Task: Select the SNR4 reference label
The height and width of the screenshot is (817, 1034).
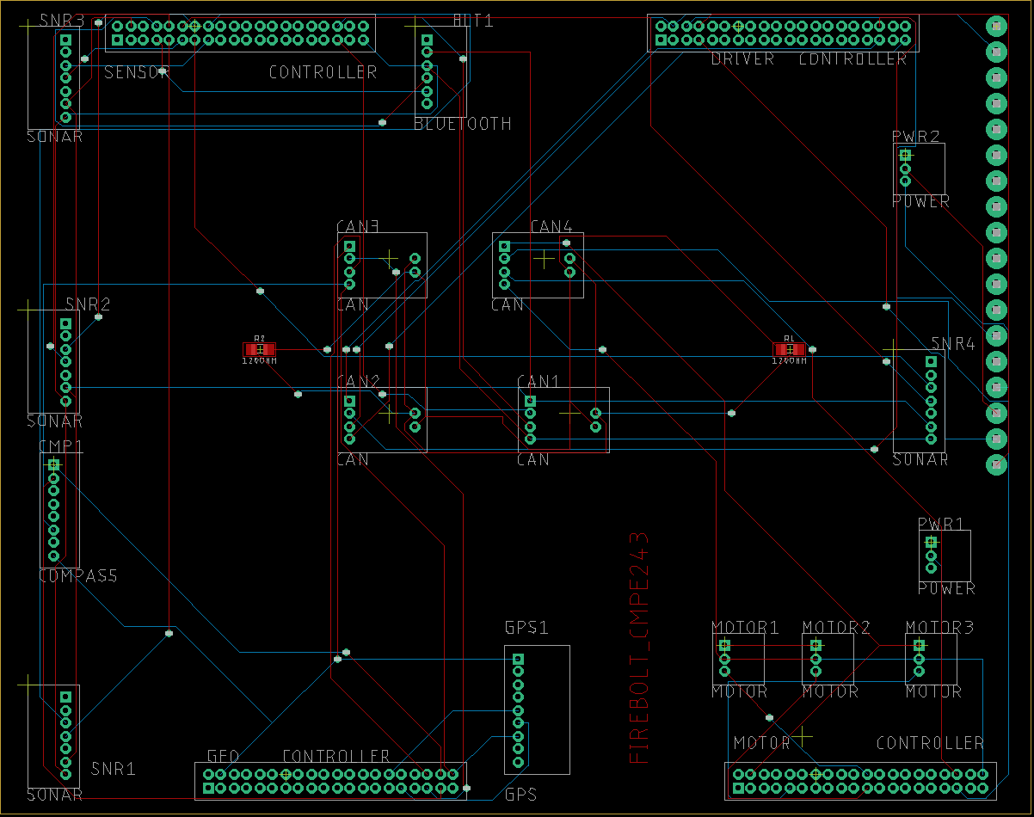Action: coord(953,344)
